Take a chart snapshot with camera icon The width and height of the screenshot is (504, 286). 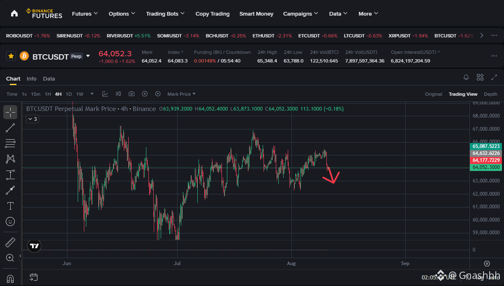click(132, 94)
